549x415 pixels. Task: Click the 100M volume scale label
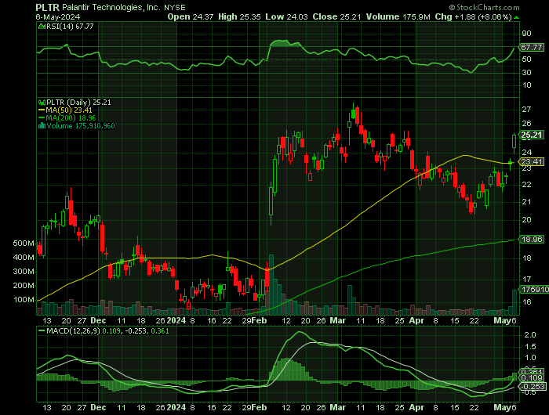coord(24,300)
